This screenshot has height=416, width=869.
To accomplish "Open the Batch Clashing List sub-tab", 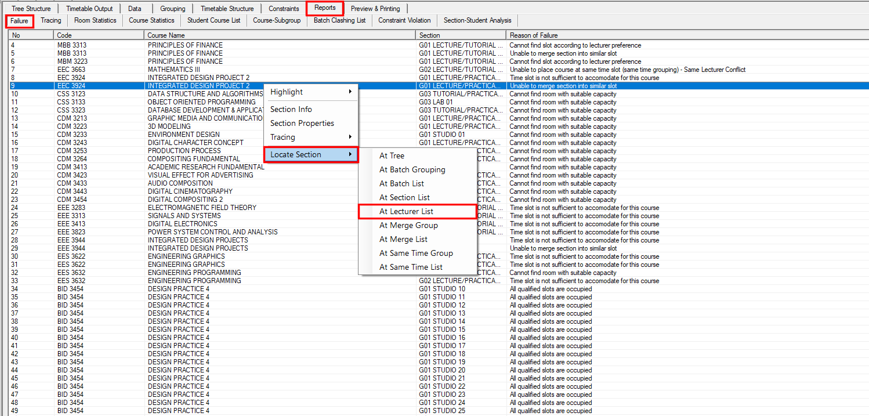I will [339, 20].
